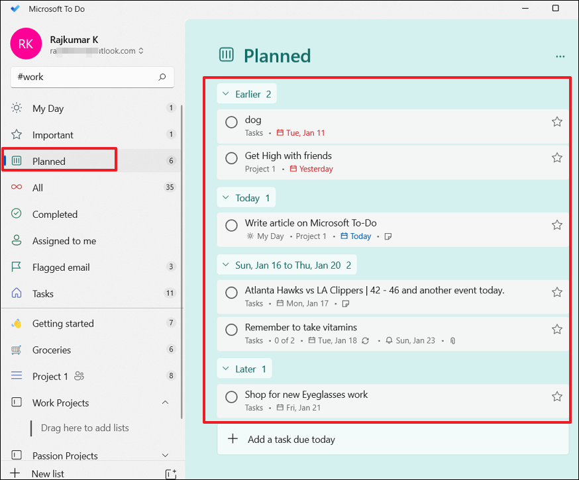Open the Getting started list
The image size is (579, 480).
(91, 323)
